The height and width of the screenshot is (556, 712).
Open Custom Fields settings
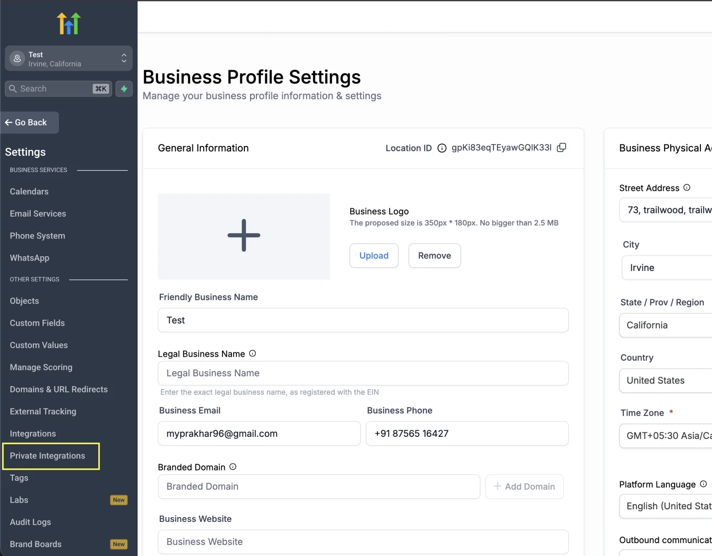click(x=37, y=323)
